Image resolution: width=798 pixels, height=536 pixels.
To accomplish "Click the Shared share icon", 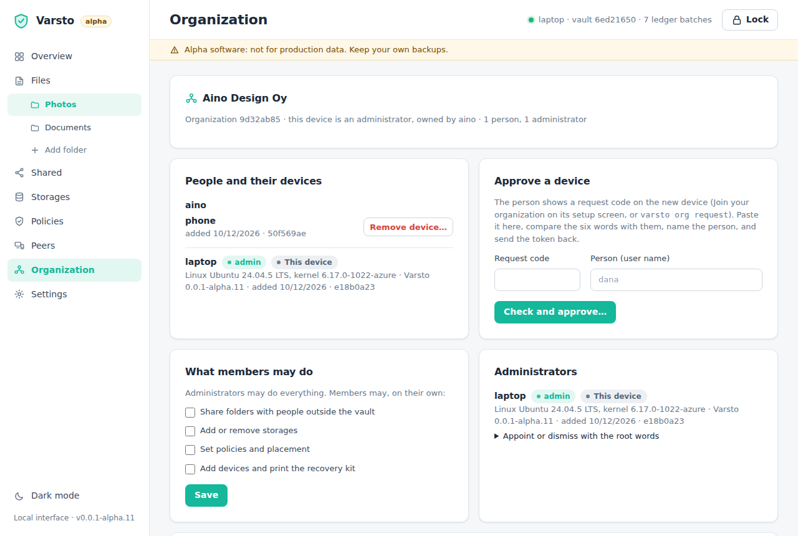I will pos(19,173).
